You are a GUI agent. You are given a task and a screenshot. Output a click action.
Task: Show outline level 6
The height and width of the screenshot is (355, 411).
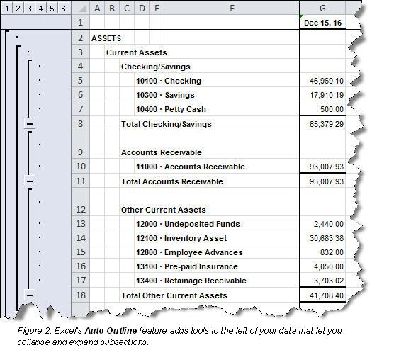pyautogui.click(x=63, y=8)
